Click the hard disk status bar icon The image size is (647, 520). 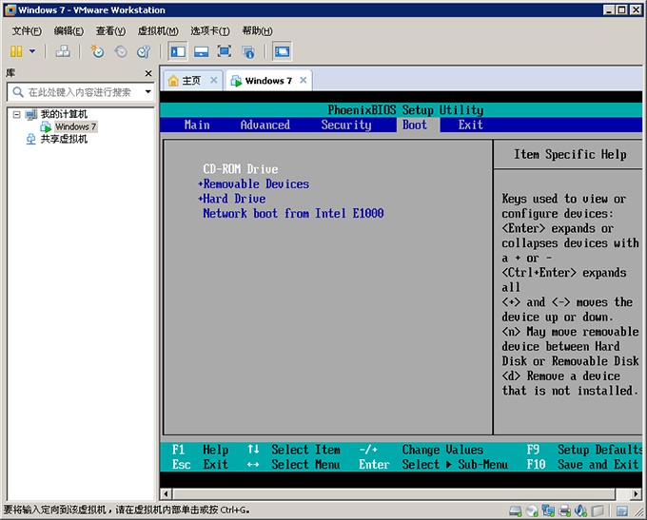click(516, 511)
